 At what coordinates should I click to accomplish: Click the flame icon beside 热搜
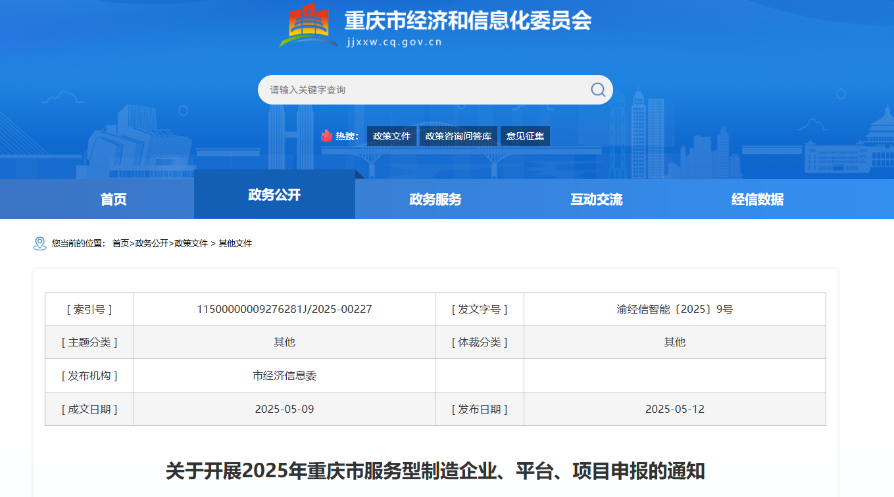[x=327, y=136]
